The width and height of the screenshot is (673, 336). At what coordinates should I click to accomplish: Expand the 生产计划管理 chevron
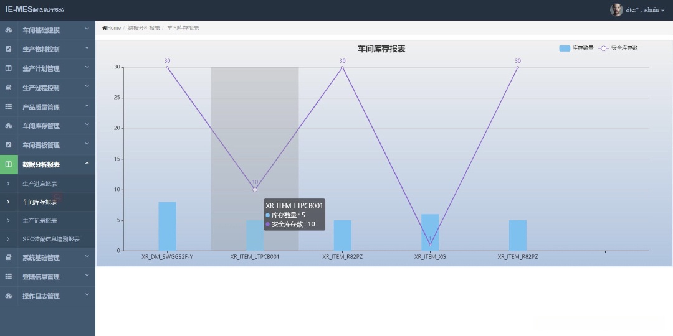(x=87, y=67)
